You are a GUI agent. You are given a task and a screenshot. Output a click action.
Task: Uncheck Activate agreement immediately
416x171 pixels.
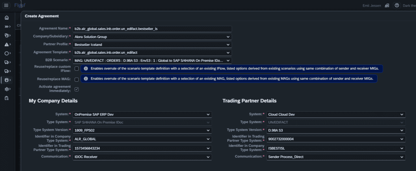(77, 89)
